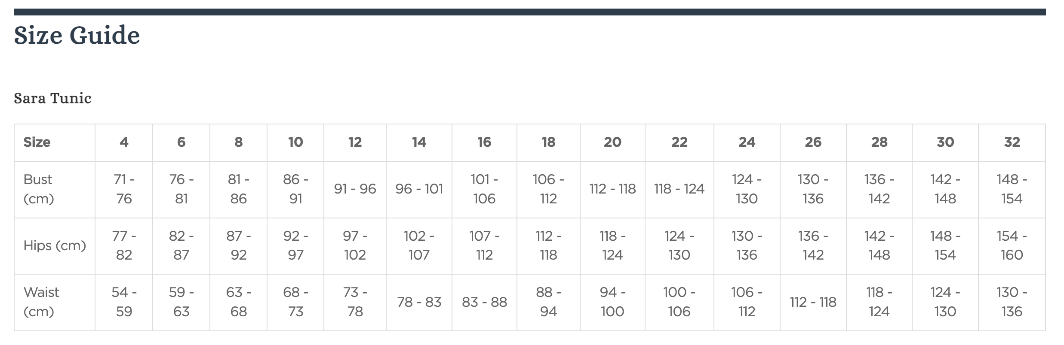Click the Sara Tunic subheading

pos(52,98)
